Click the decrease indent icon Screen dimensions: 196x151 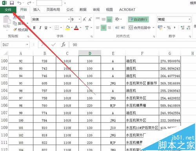[117, 28]
